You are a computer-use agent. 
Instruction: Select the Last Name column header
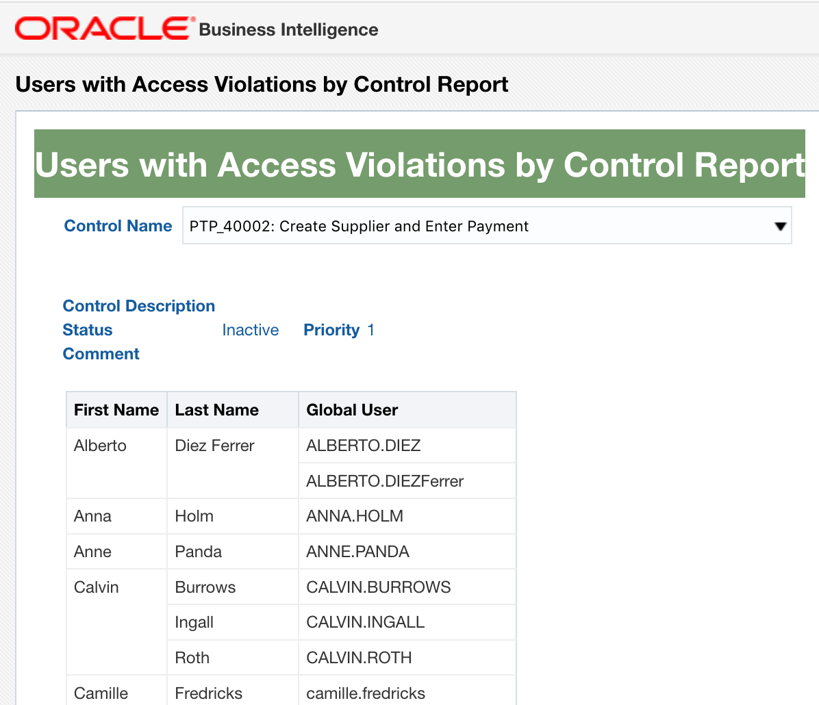[x=217, y=409]
